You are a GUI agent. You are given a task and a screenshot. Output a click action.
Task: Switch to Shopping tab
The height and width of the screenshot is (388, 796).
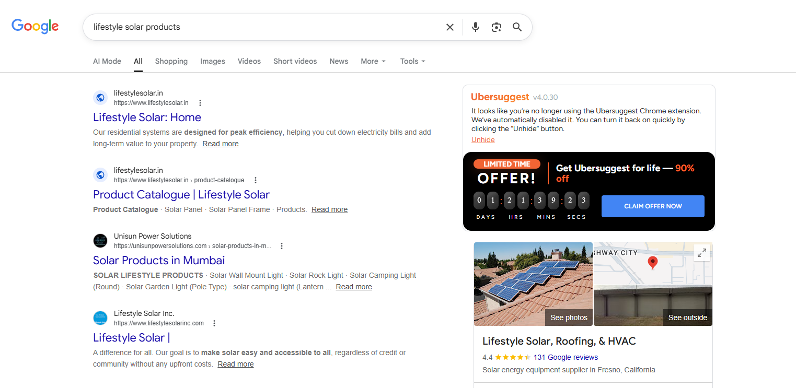[x=171, y=61]
